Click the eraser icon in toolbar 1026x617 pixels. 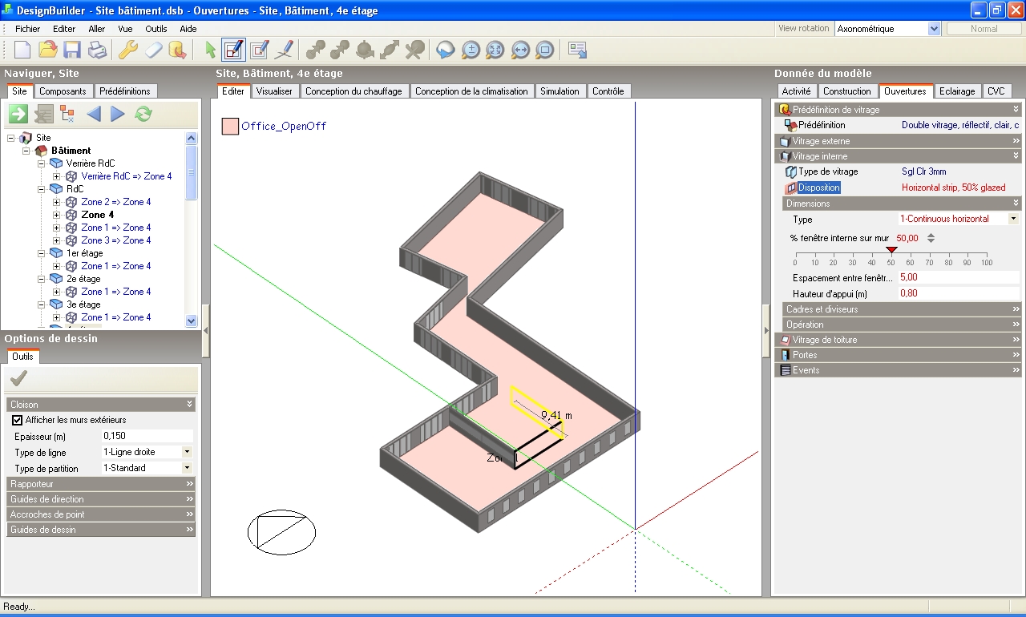(x=153, y=50)
